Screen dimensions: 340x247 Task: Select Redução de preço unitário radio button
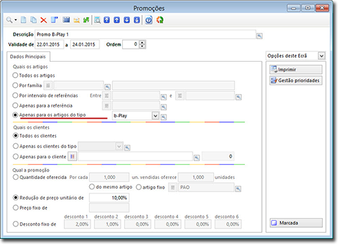16,198
